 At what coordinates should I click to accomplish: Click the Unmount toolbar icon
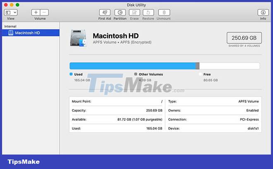pyautogui.click(x=164, y=12)
